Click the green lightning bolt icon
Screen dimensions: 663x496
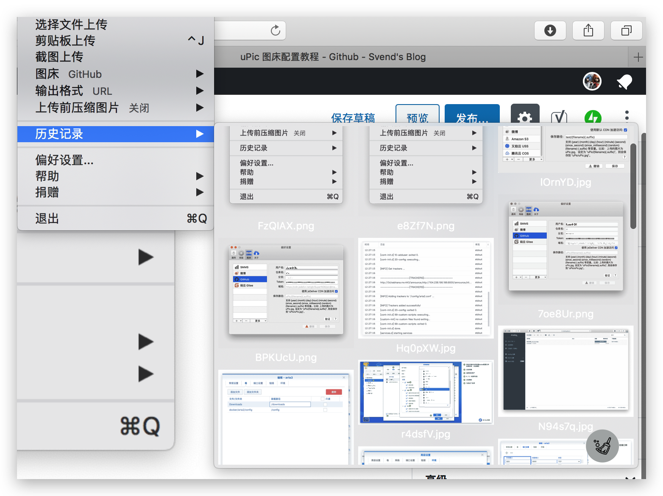[x=593, y=117]
